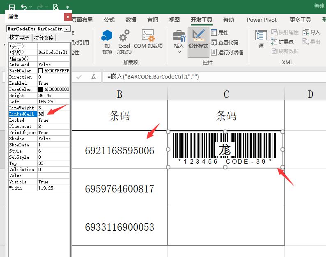Screen dimensions: 326x257
Task: Click the formula bar showing 嵌入 formula
Action: (x=214, y=77)
